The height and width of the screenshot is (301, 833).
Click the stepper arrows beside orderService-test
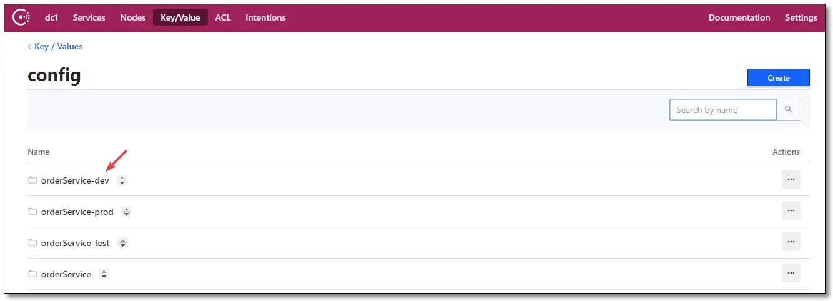(x=122, y=243)
